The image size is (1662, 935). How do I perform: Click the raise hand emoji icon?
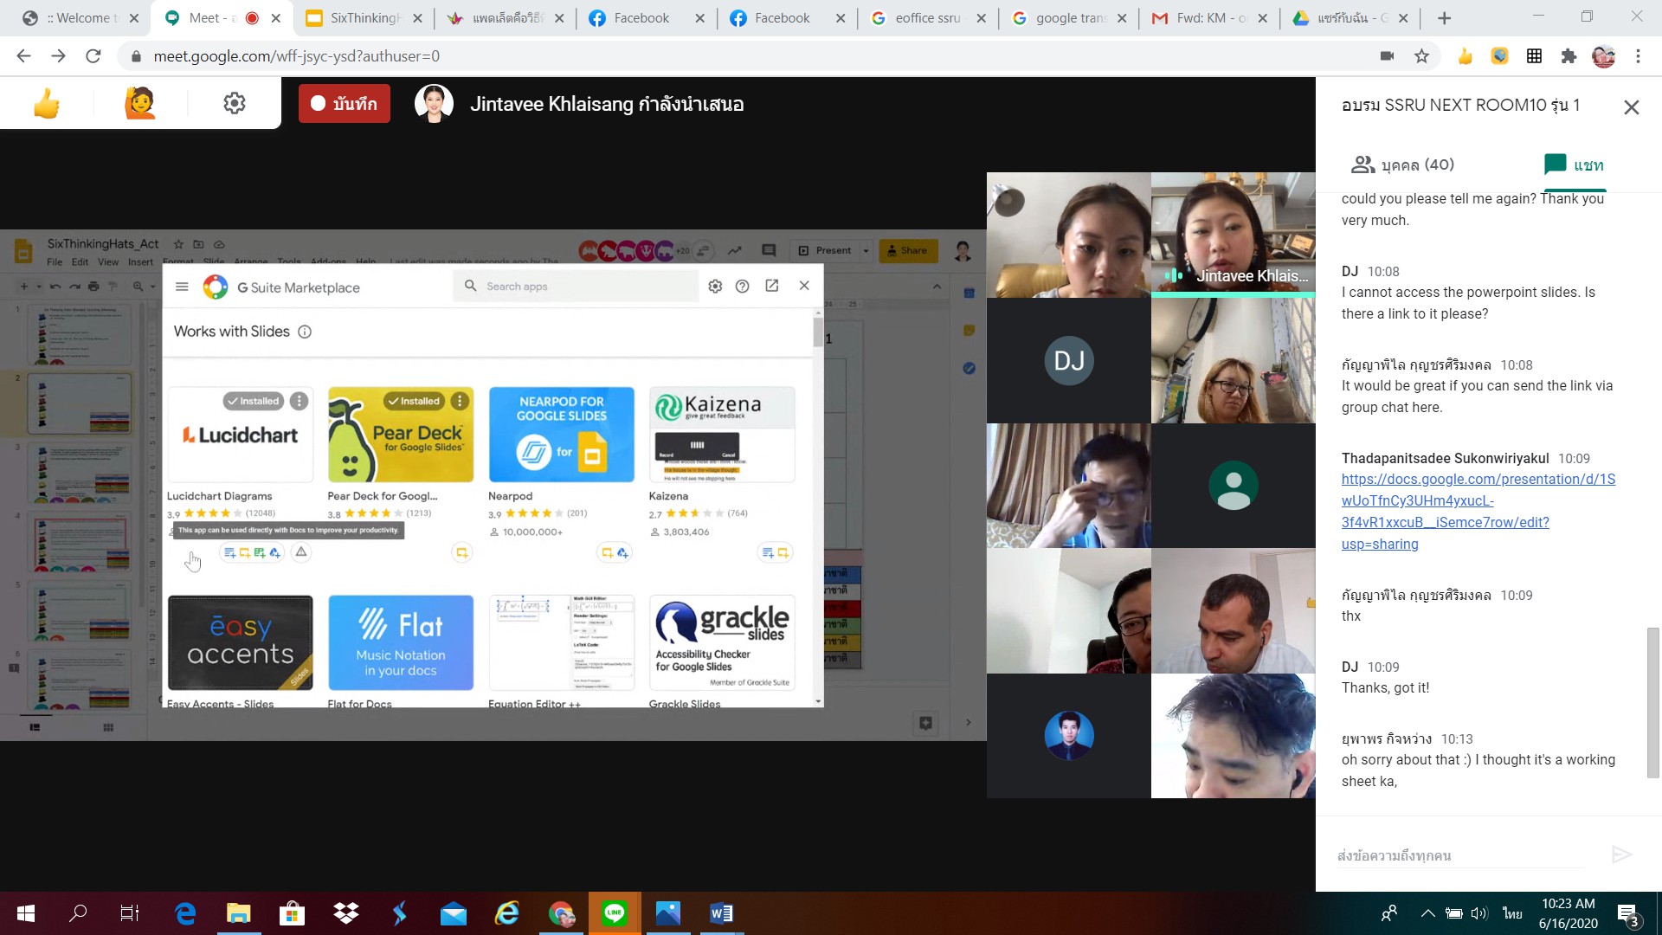coord(139,104)
